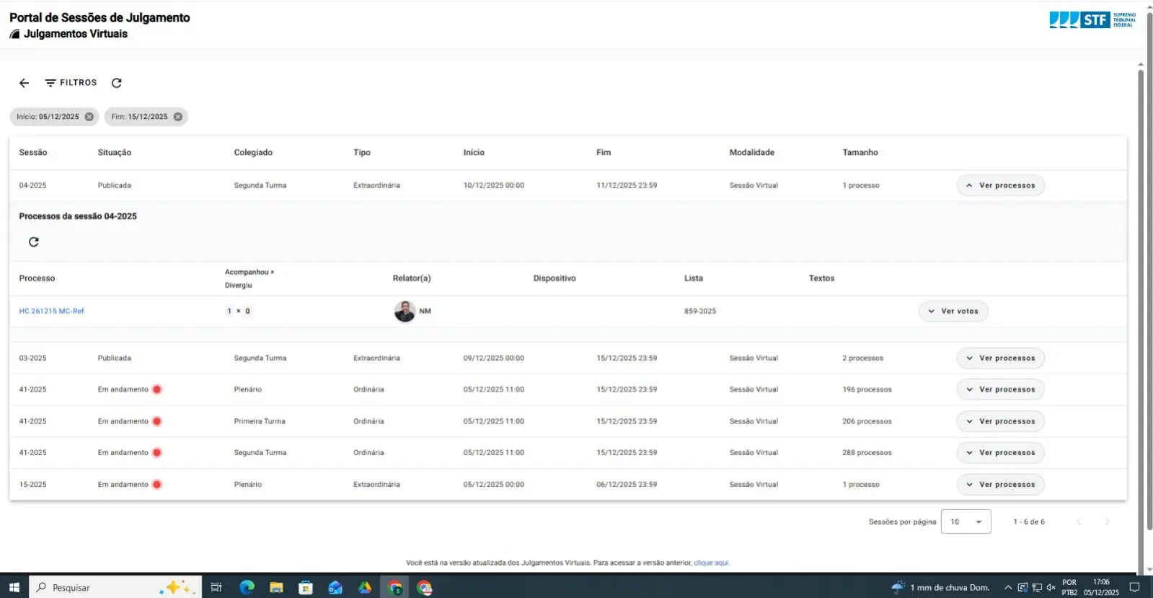Remove the Início 05/12/2025 filter chip
The height and width of the screenshot is (598, 1153).
pyautogui.click(x=89, y=117)
